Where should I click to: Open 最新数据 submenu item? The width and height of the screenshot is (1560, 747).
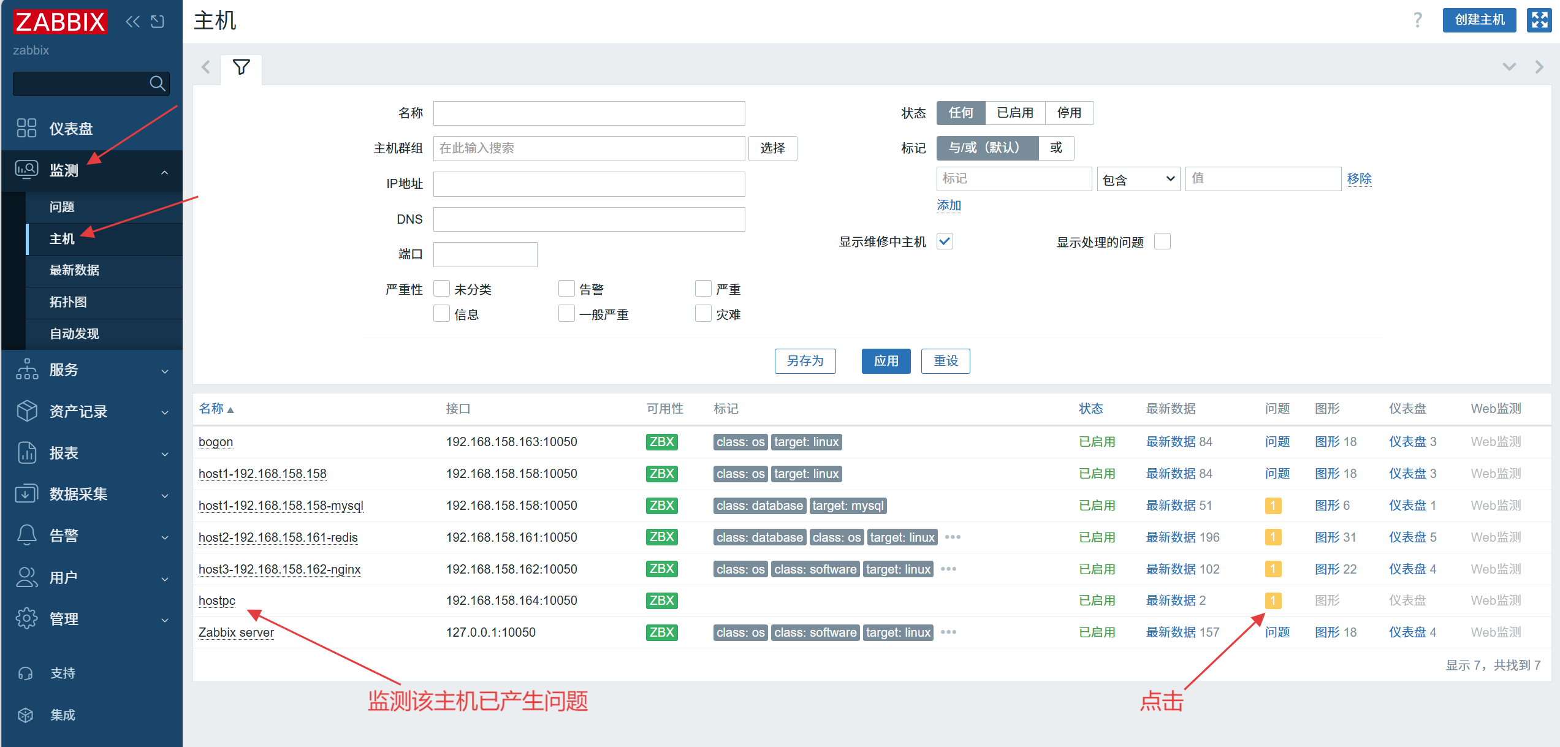tap(104, 270)
